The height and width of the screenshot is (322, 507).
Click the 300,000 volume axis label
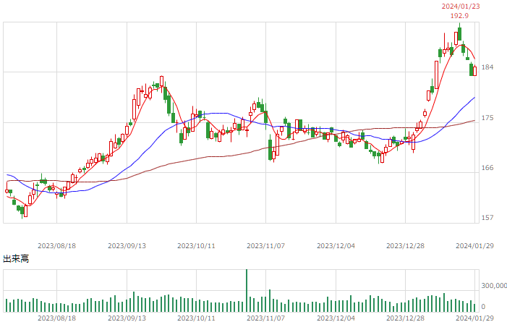[494, 285]
